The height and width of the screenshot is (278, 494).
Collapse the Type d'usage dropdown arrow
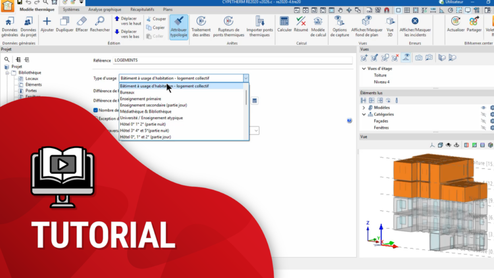(x=246, y=78)
